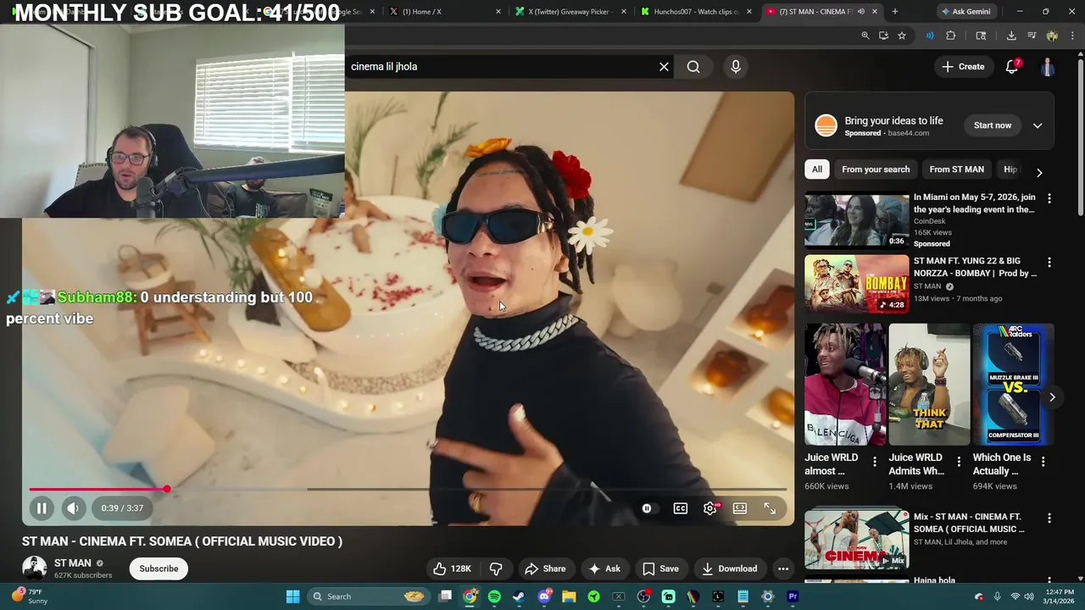Select From ST MAN chip

(956, 169)
